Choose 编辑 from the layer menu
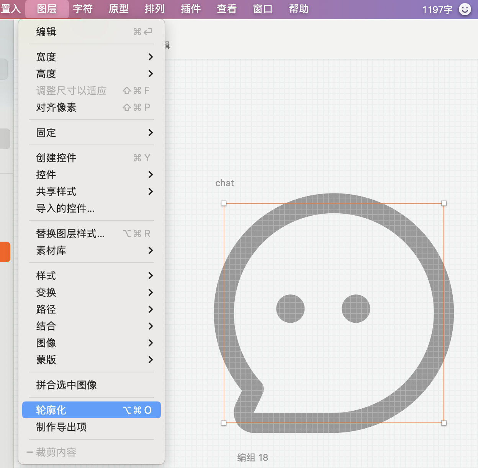The width and height of the screenshot is (478, 468). tap(92, 32)
